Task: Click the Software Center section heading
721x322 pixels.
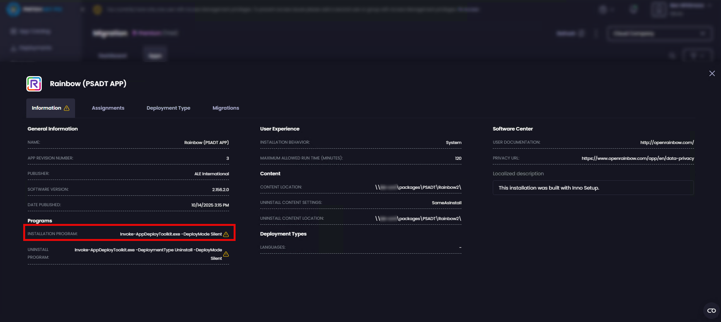Action: coord(513,129)
